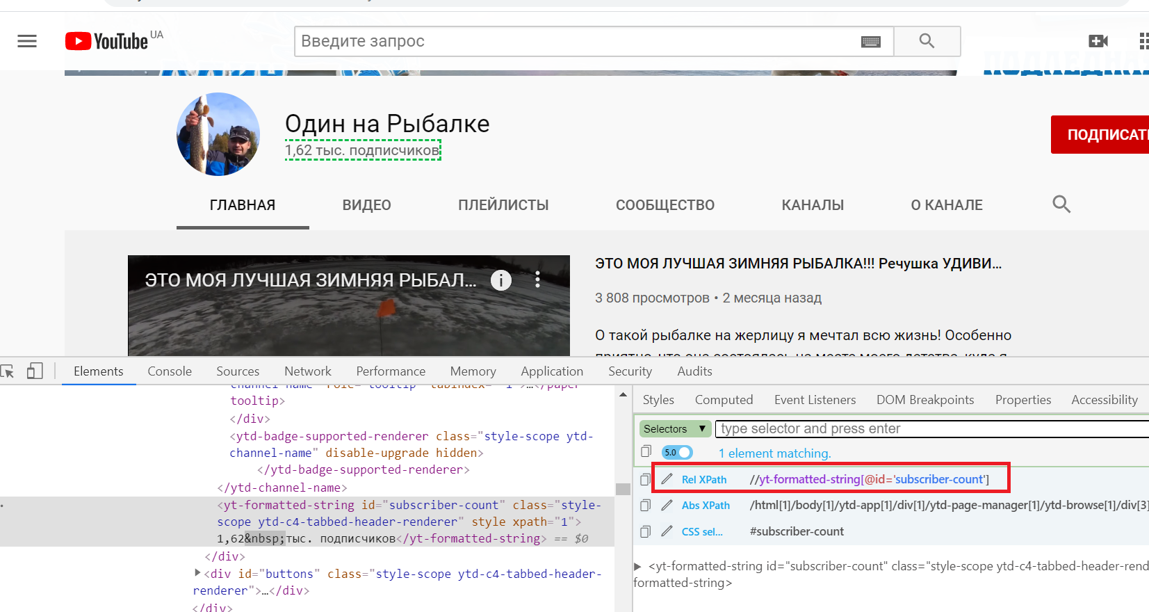1149x612 pixels.
Task: Click the 1 element matching status text
Action: tap(774, 453)
